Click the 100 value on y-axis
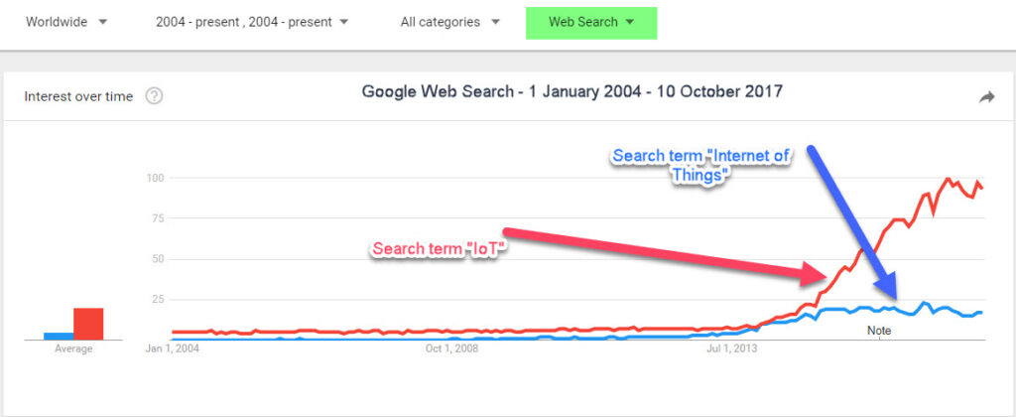This screenshot has width=1016, height=417. coord(156,178)
